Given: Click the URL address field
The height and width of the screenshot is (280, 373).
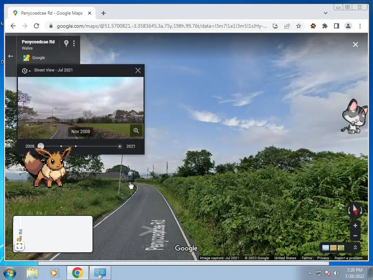Looking at the screenshot, I should pos(162,26).
